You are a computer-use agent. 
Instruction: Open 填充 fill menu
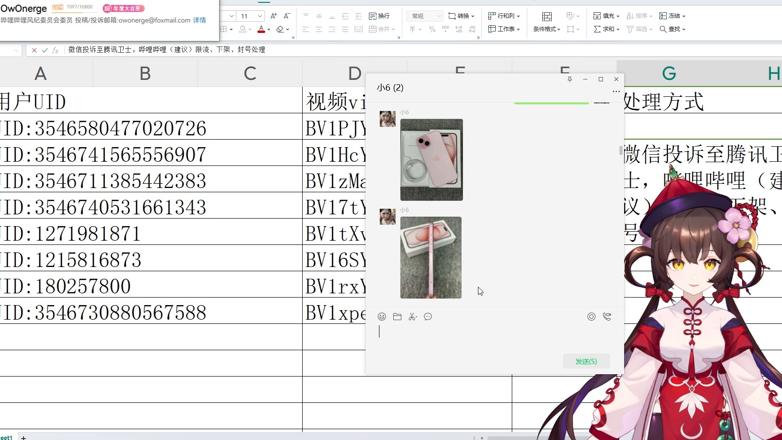606,16
